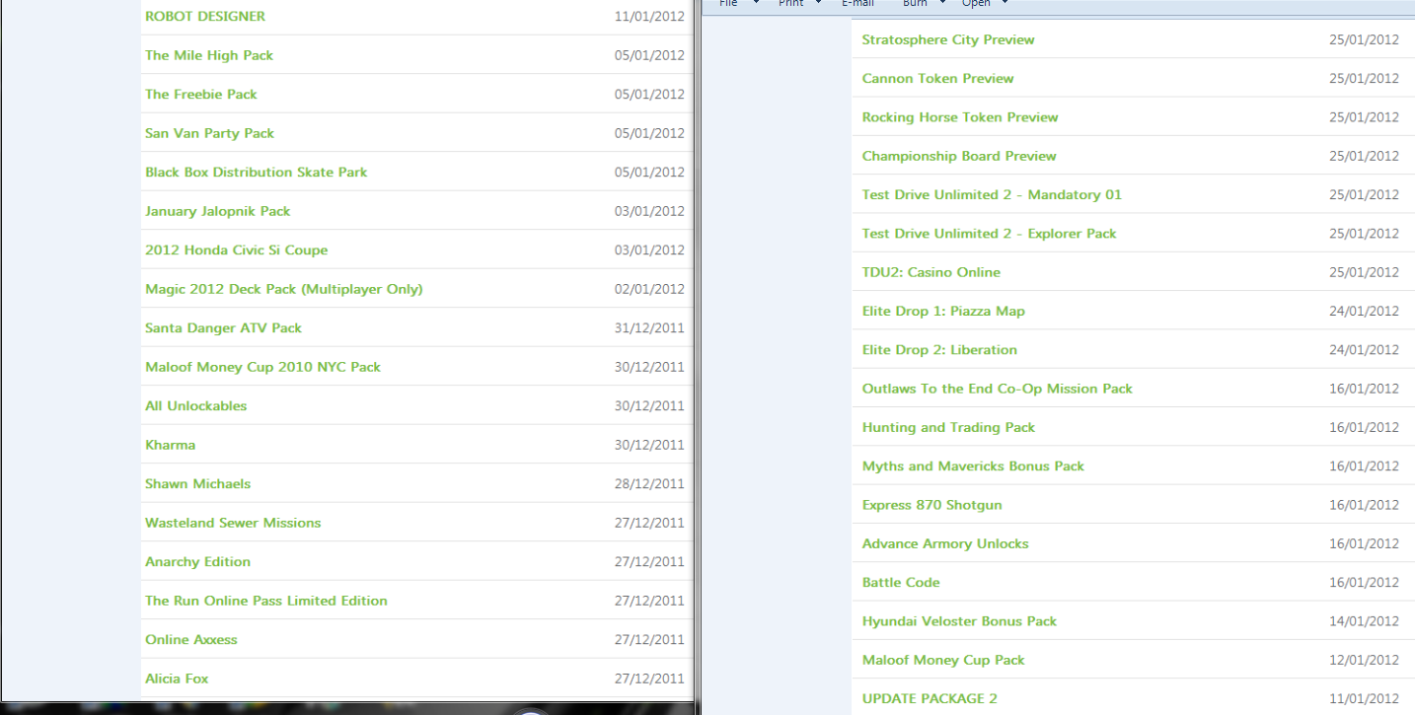The height and width of the screenshot is (715, 1415).
Task: Select Hyundai Veloster Bonus Pack
Action: [x=959, y=621]
